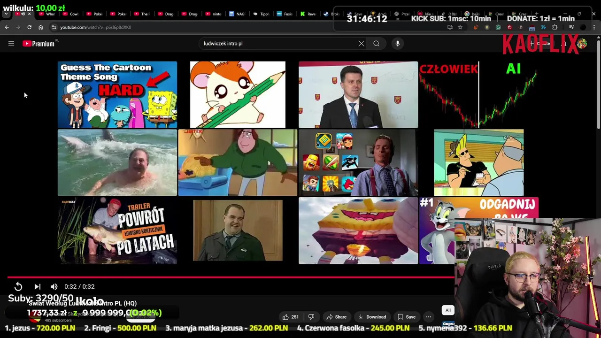Open the SpongeBob close-up thumbnail
The width and height of the screenshot is (601, 338).
pyautogui.click(x=358, y=230)
